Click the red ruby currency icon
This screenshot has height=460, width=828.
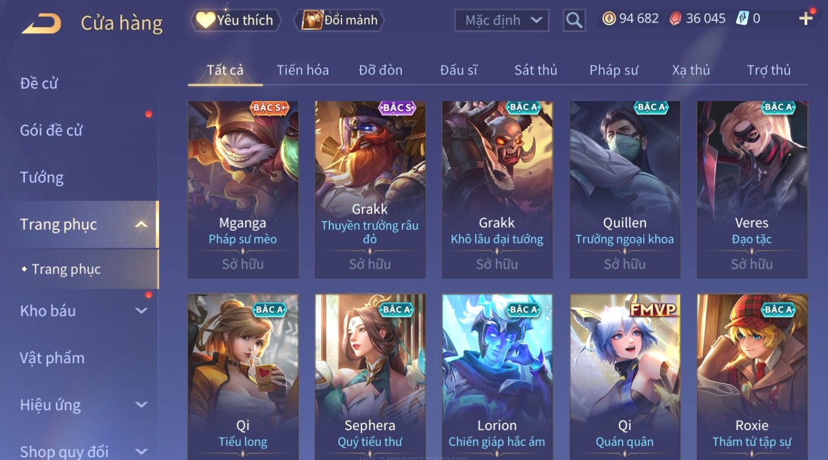[x=675, y=19]
